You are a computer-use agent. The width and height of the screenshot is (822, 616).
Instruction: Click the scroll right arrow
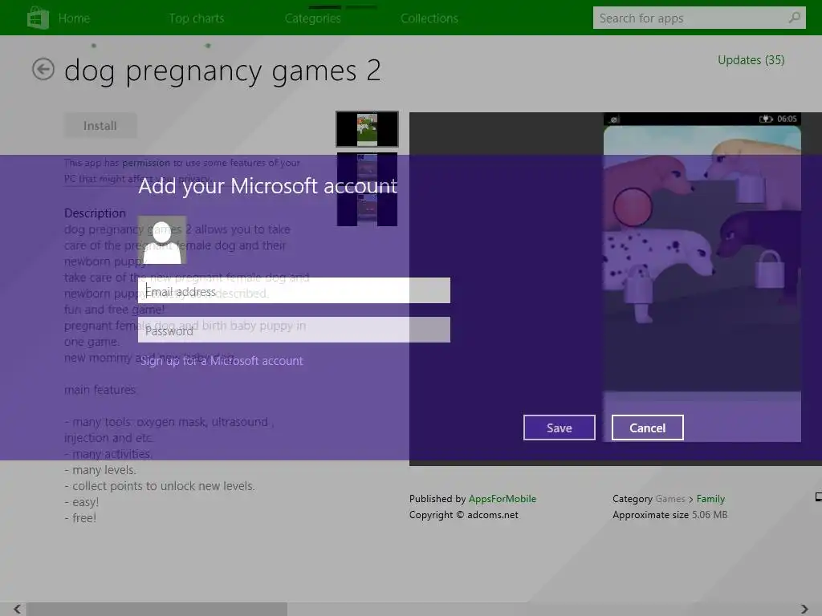pos(804,609)
